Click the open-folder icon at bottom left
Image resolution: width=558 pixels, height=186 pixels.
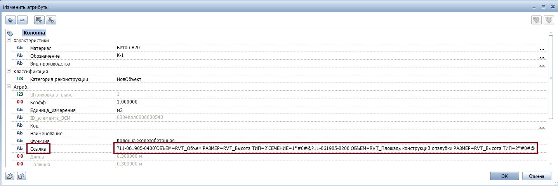coord(10,176)
